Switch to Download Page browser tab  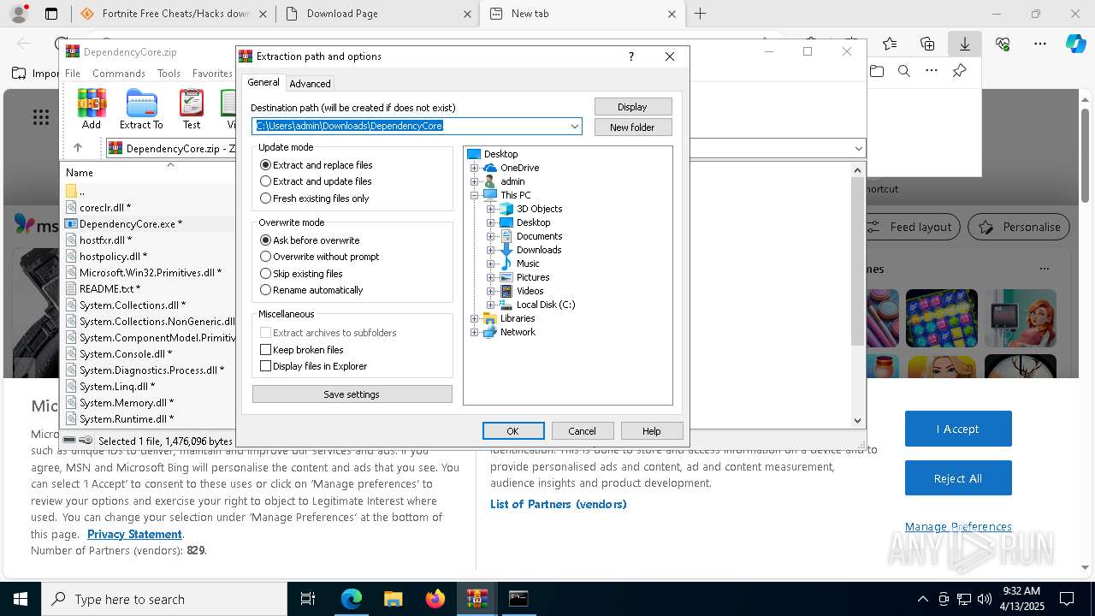[x=377, y=14]
